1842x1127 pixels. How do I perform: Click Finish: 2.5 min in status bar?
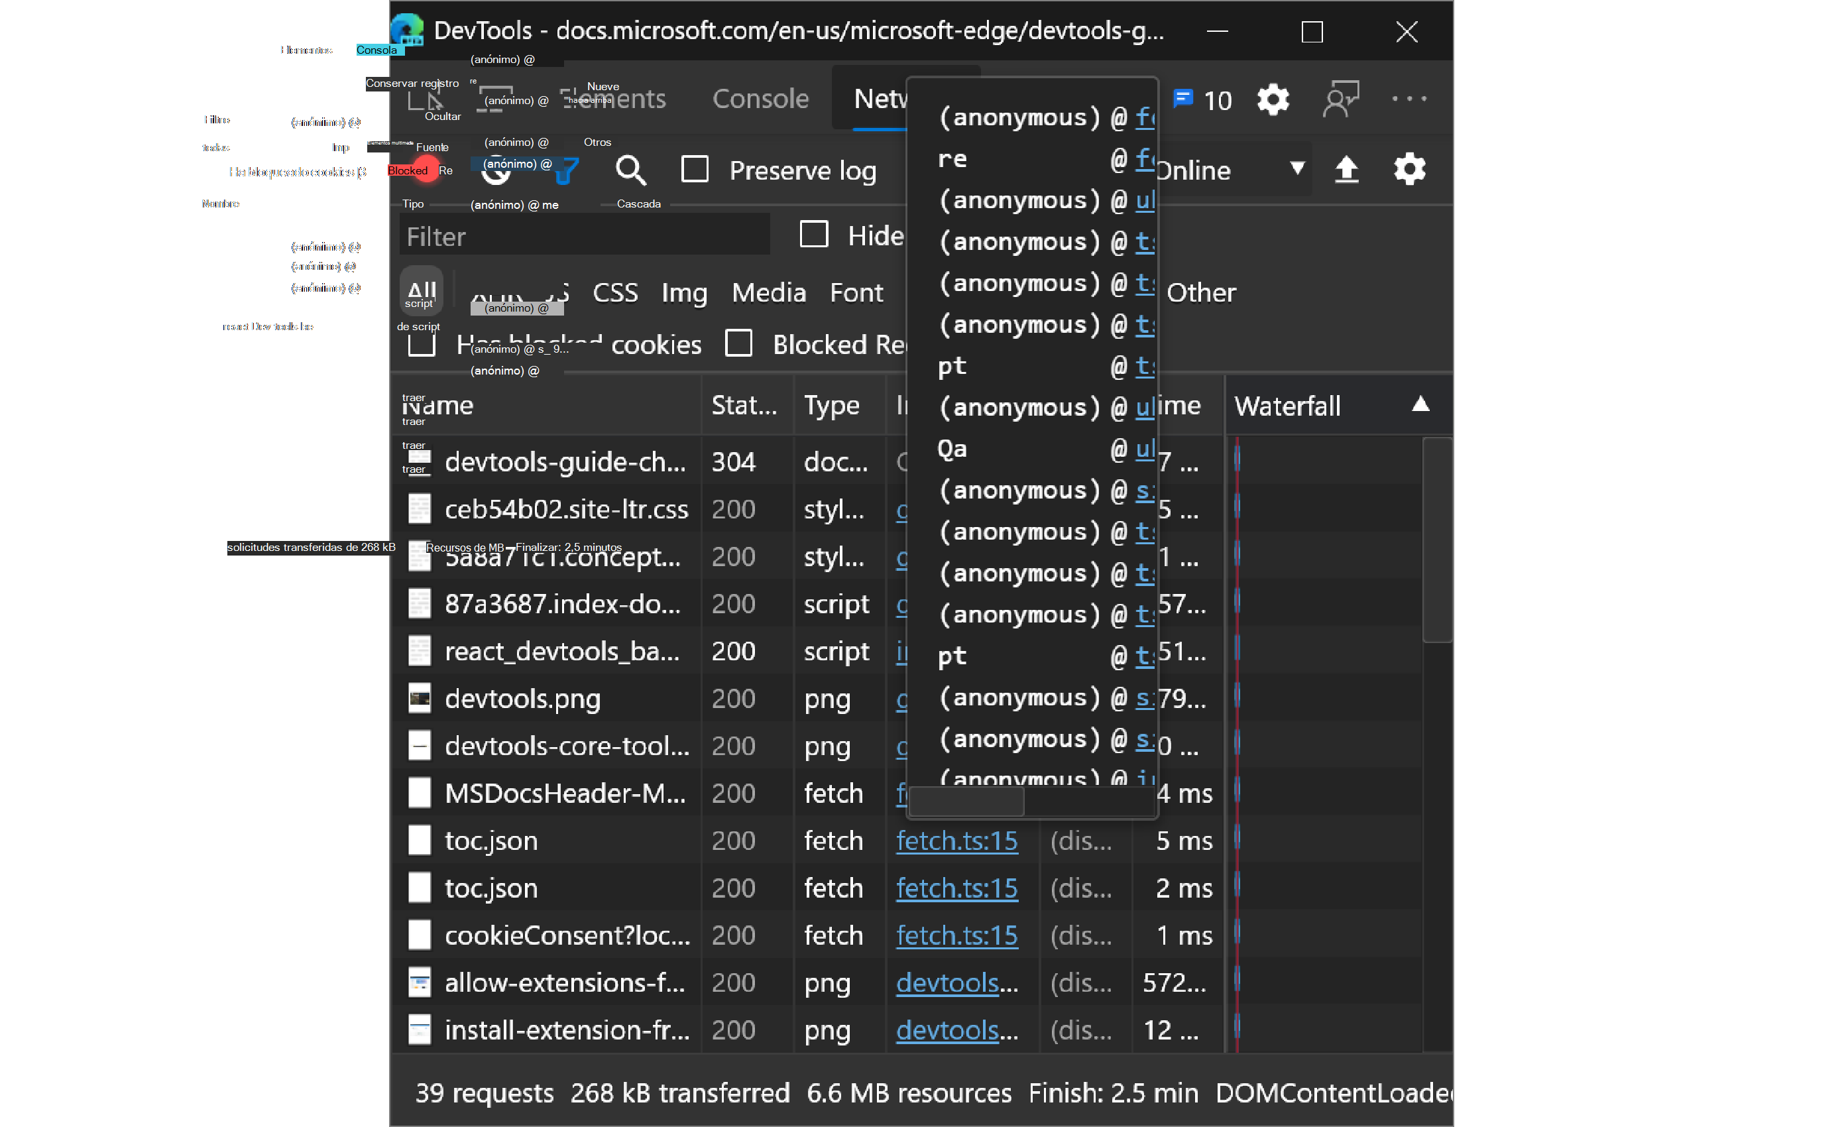1113,1093
